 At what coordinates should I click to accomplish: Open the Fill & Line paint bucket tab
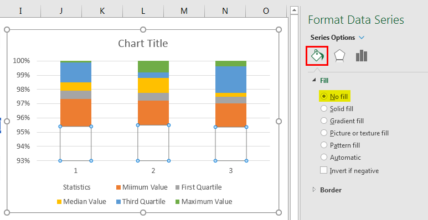point(317,56)
